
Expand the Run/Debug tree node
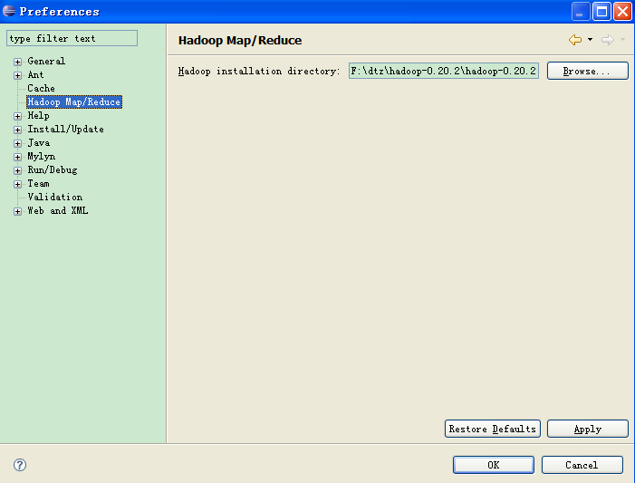pos(17,170)
